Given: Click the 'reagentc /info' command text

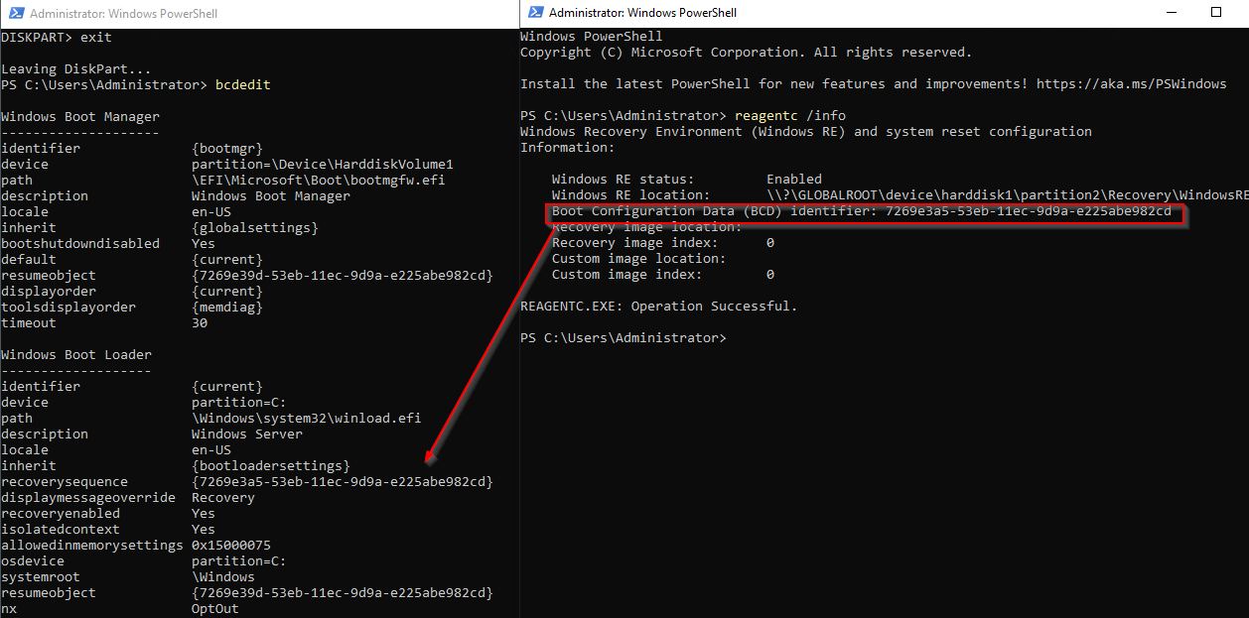Looking at the screenshot, I should 790,116.
